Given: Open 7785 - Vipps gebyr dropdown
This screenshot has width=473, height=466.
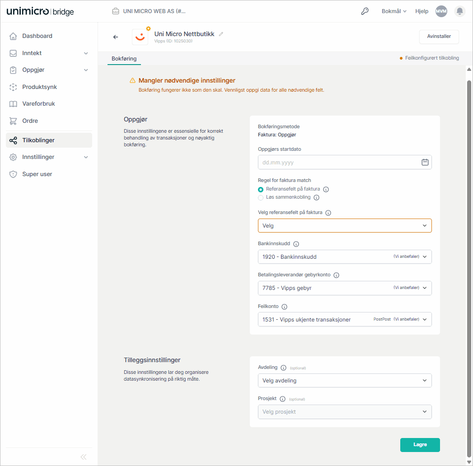Looking at the screenshot, I should [345, 288].
